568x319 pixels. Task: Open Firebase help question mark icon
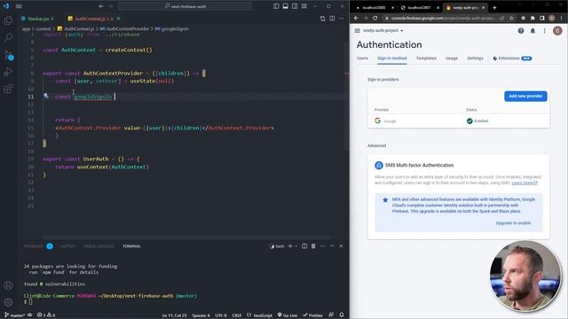pyautogui.click(x=521, y=31)
